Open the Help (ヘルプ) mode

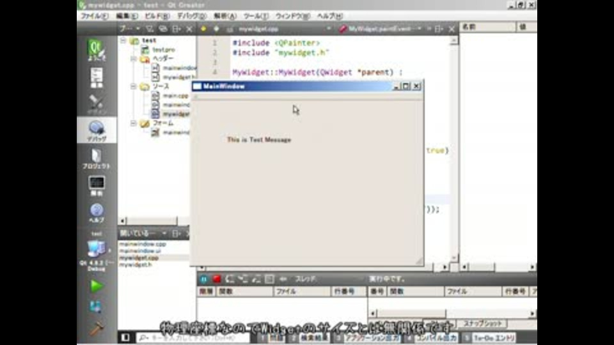point(97,213)
